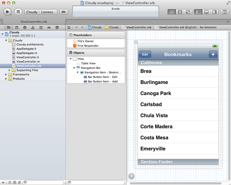Show the Search navigator
Screen dimensions: 231x185
point(25,27)
